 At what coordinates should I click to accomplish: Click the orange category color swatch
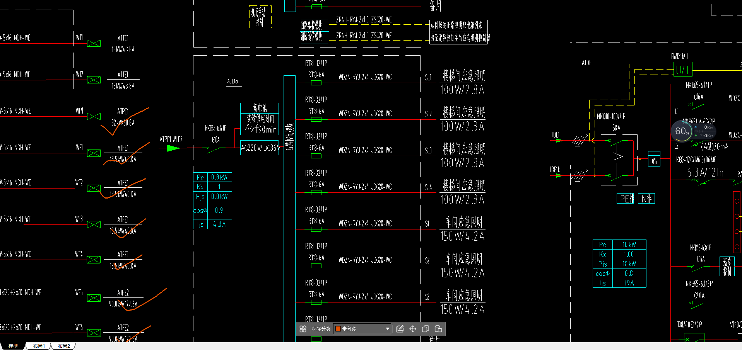[x=338, y=329]
